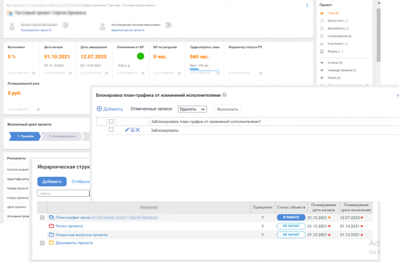Viewport: 399px width, 262px height.
Task: Open the three-dot menu beside project title
Action: click(307, 5)
